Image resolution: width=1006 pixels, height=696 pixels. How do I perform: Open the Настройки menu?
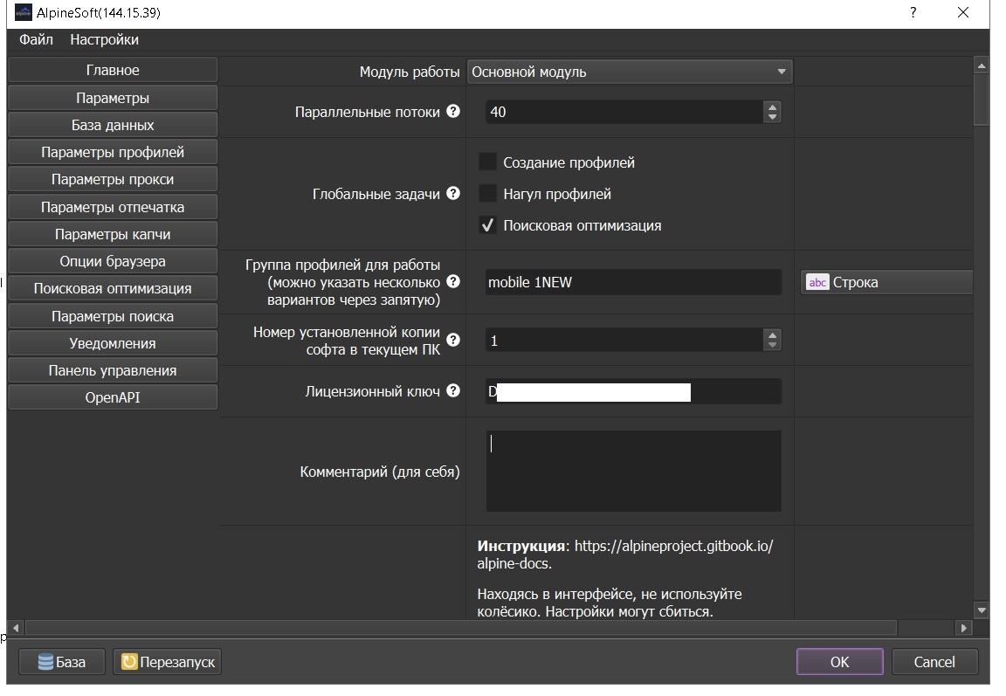pyautogui.click(x=105, y=40)
